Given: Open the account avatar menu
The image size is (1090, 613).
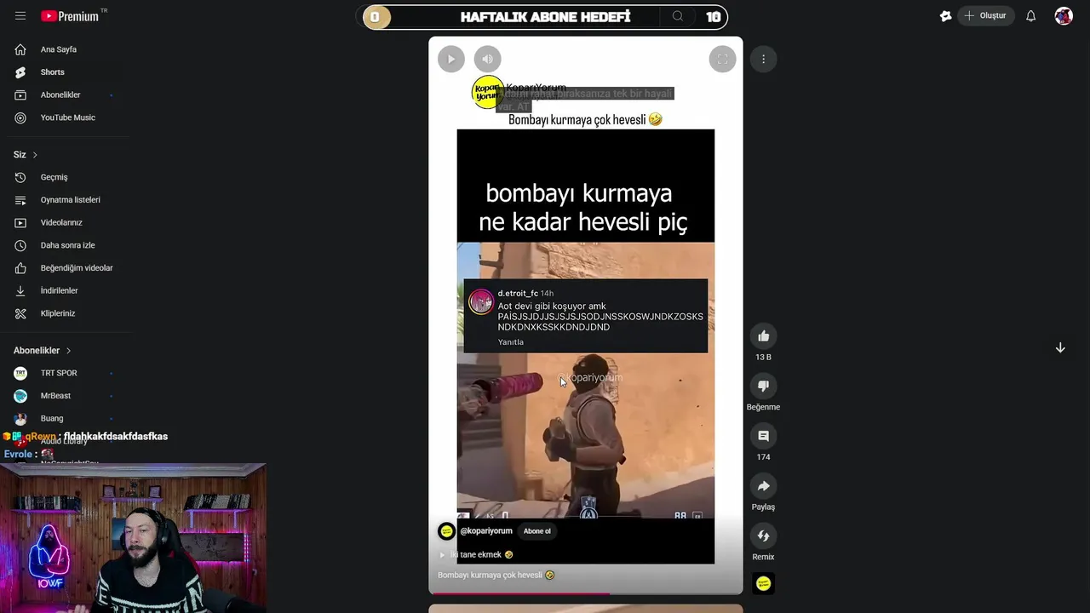Looking at the screenshot, I should (1064, 15).
